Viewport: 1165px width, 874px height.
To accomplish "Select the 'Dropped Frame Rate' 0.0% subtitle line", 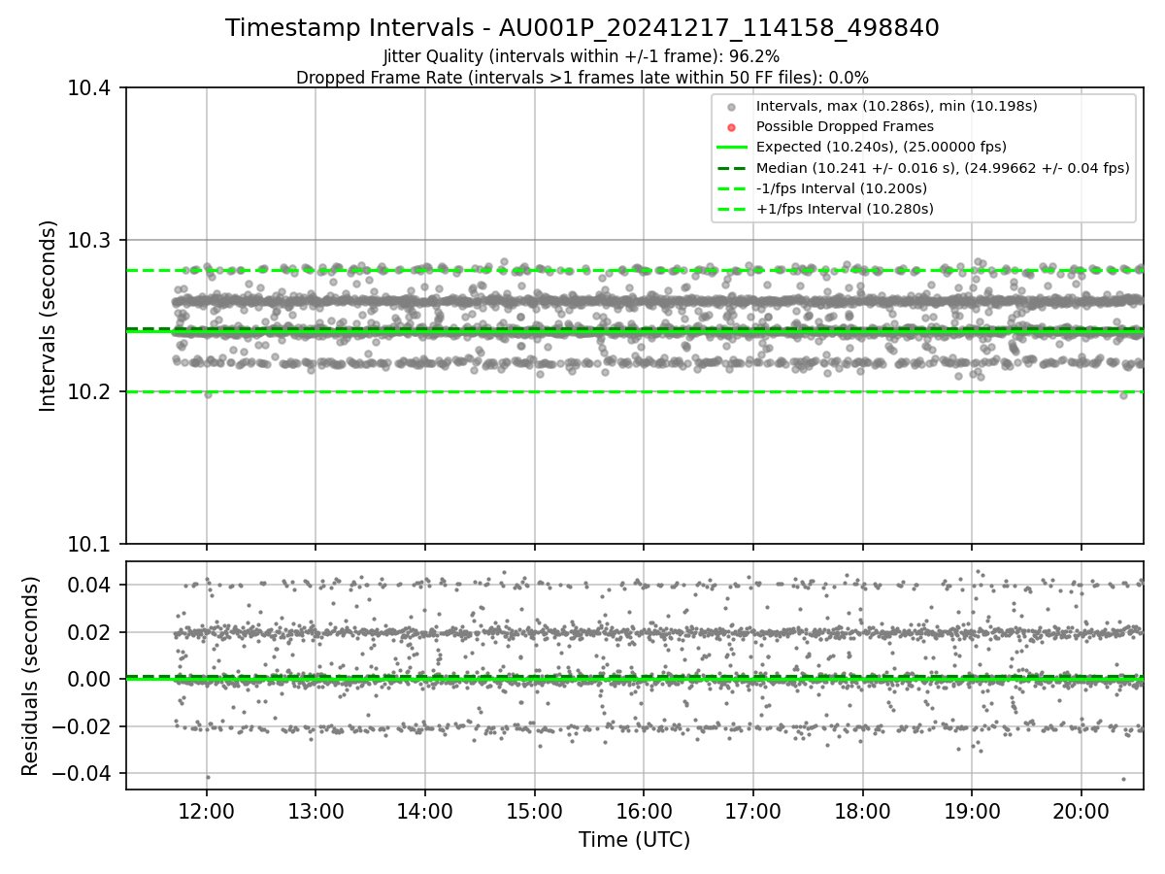I will click(582, 78).
